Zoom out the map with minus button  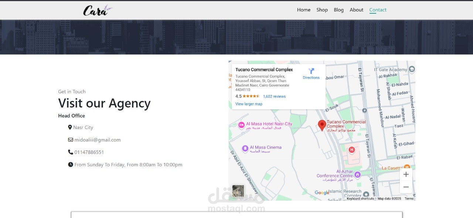406,187
